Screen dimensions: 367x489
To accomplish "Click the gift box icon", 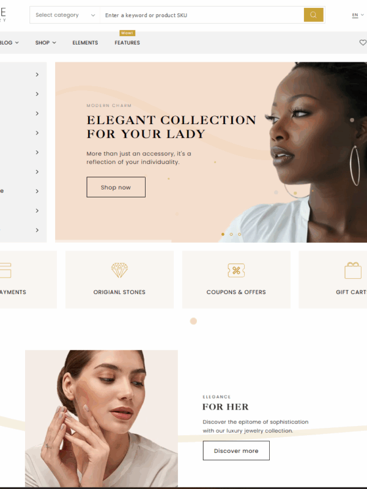I will [353, 270].
